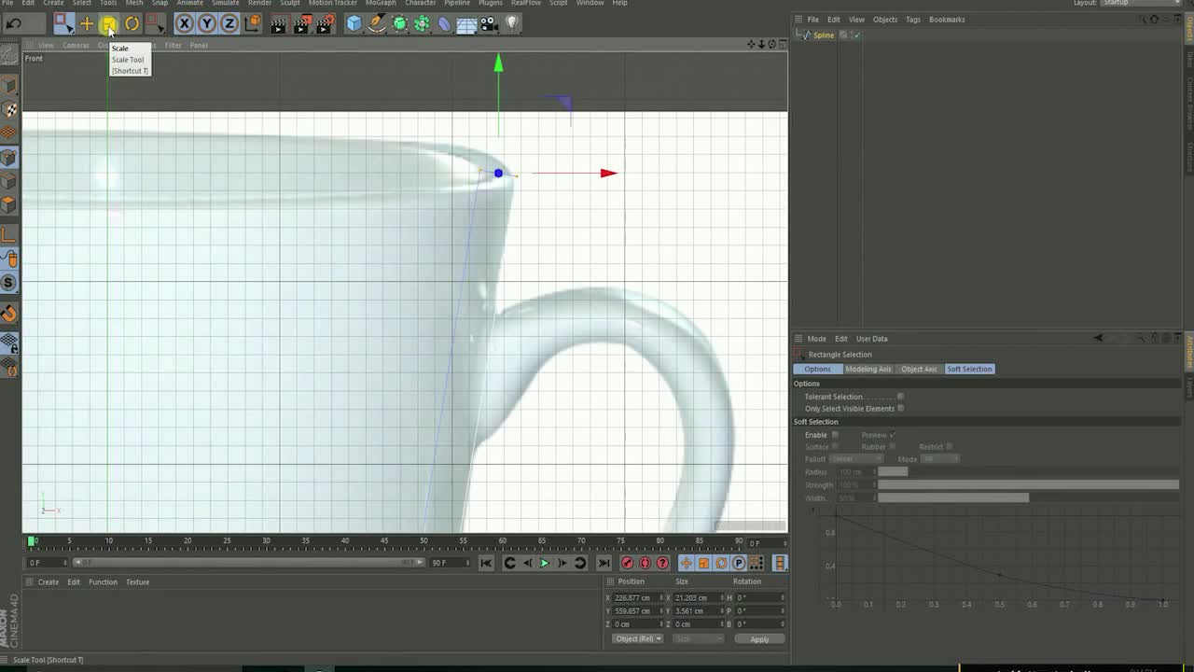Toggle the Y axis lock
1194x672 pixels.
(x=206, y=23)
